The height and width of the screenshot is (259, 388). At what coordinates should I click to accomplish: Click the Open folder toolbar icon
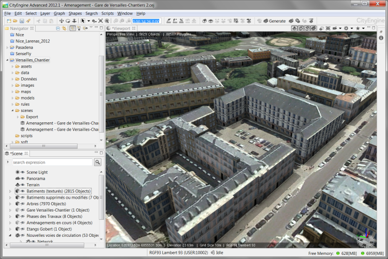click(x=16, y=21)
